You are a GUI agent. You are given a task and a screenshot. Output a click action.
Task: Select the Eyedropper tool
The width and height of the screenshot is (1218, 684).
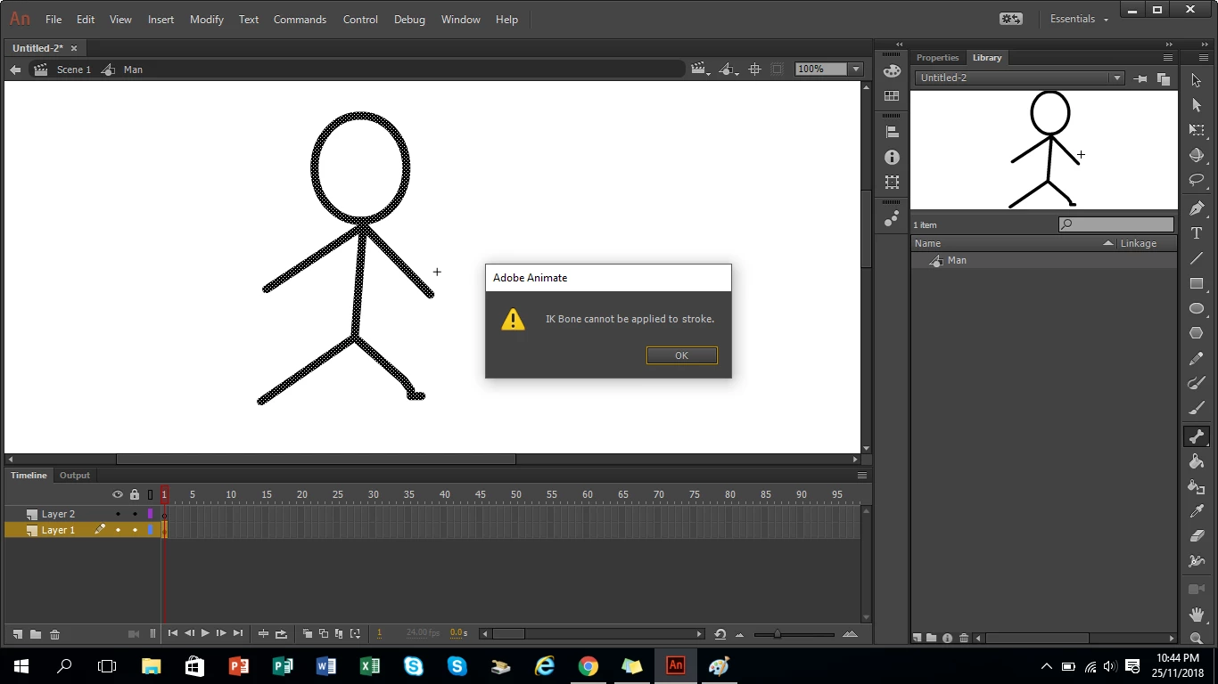1197,511
